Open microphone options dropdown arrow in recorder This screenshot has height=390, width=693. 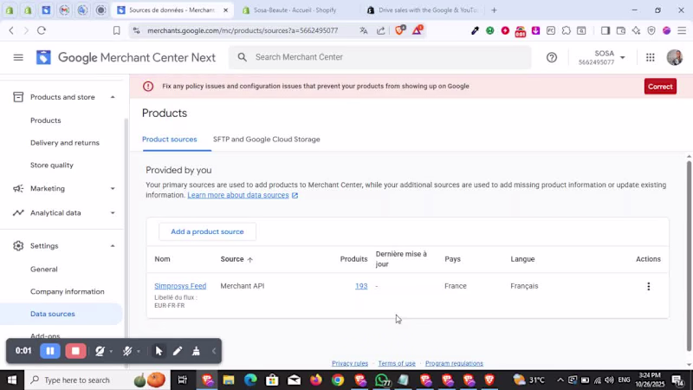click(x=139, y=352)
